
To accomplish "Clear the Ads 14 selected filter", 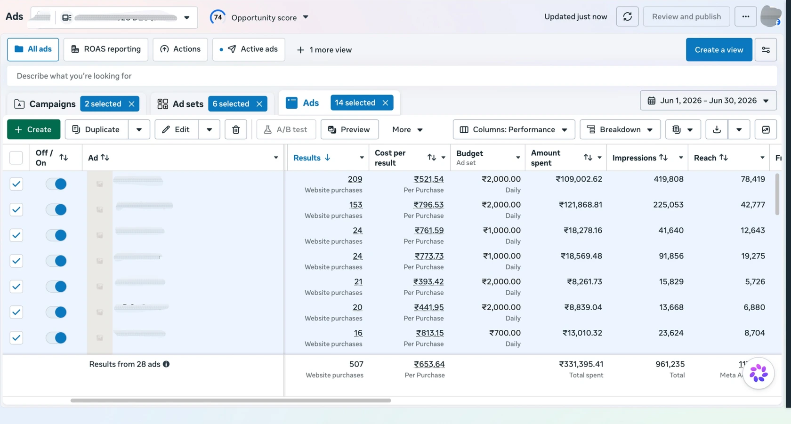I will 385,103.
